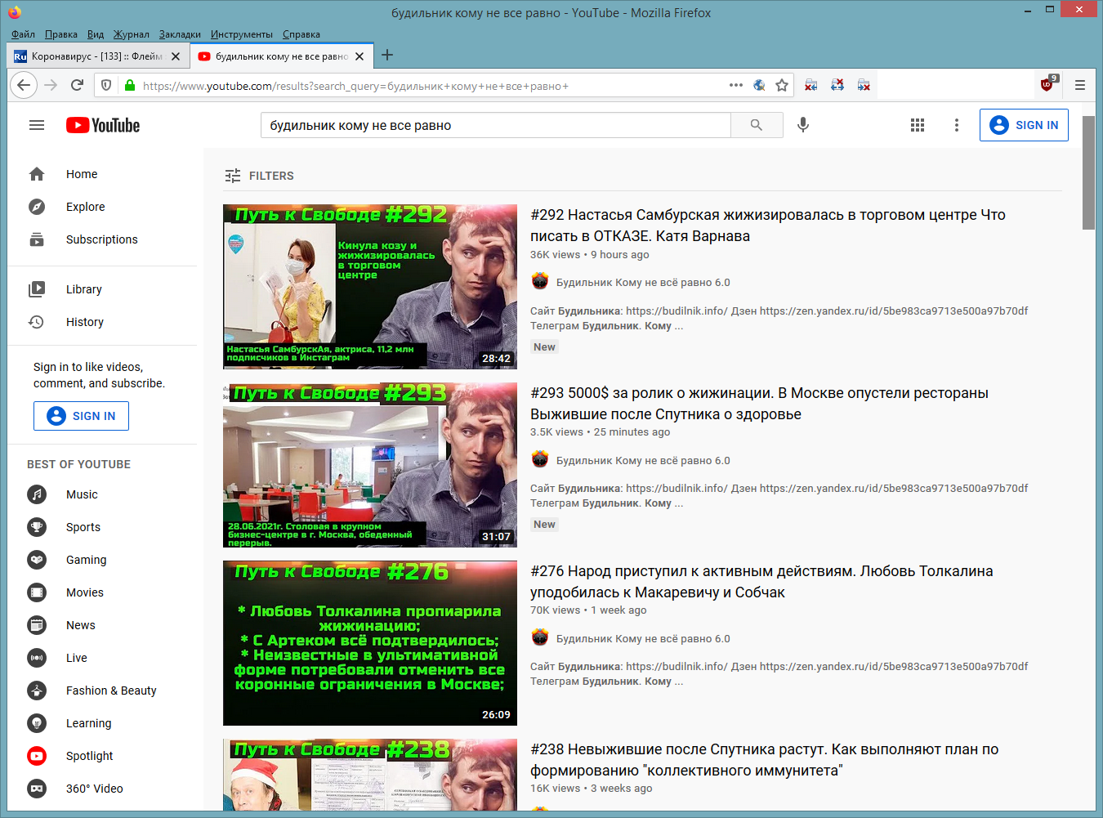Viewport: 1103px width, 818px height.
Task: Open the three-dot Settings menu on YouTube
Action: 957,125
